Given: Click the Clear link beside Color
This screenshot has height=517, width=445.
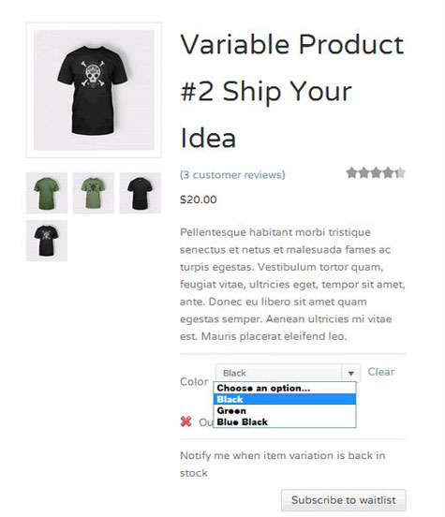Looking at the screenshot, I should pos(381,372).
